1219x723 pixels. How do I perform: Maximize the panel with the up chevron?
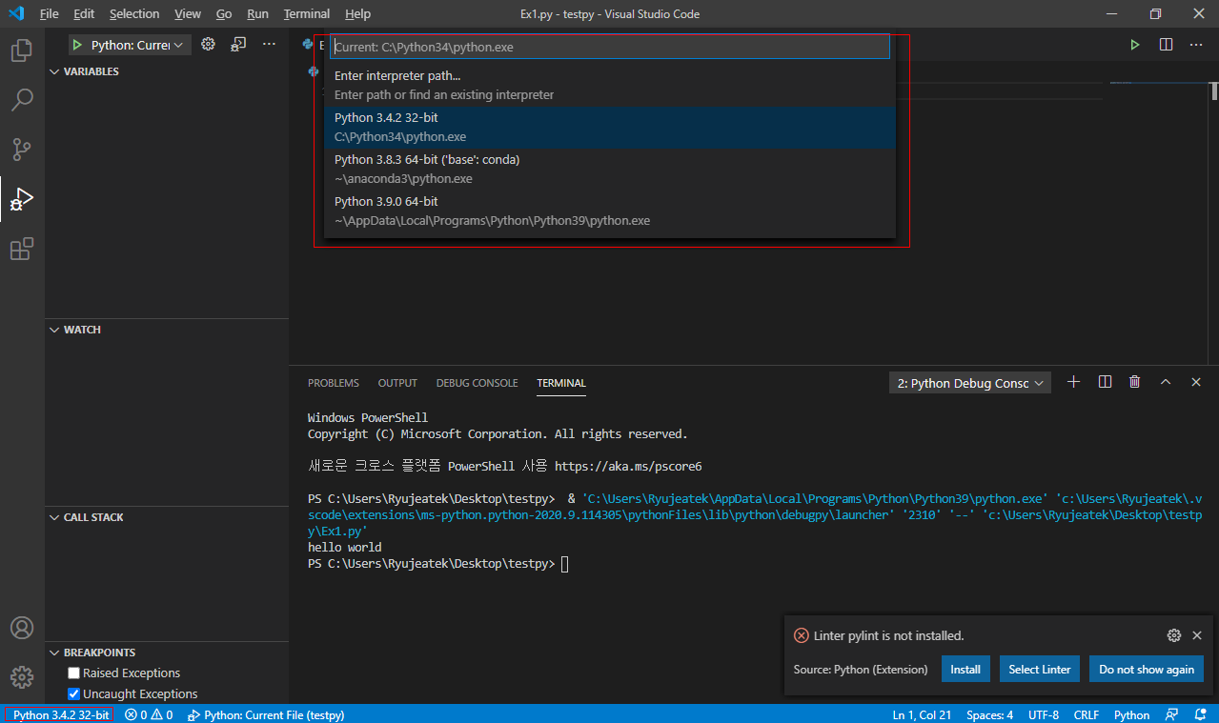point(1165,382)
